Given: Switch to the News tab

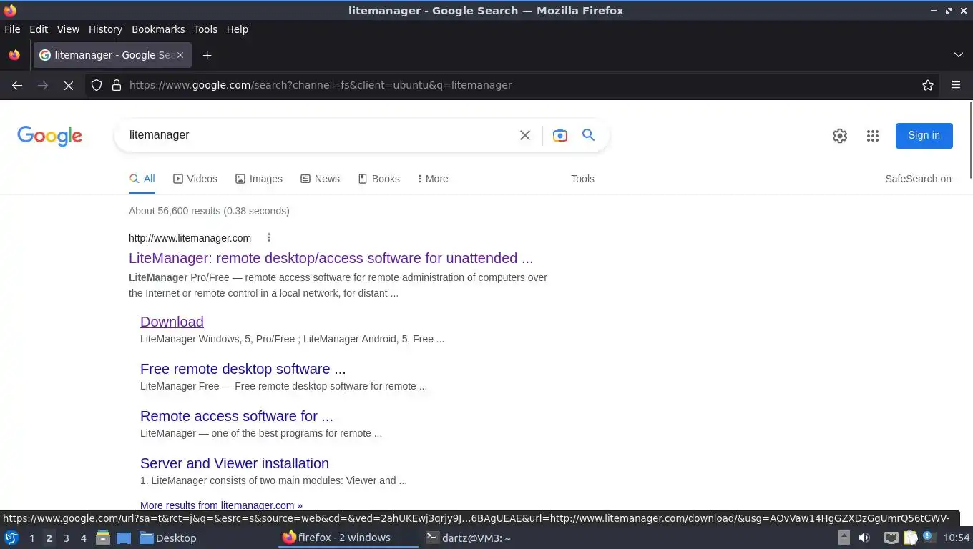Looking at the screenshot, I should point(321,179).
